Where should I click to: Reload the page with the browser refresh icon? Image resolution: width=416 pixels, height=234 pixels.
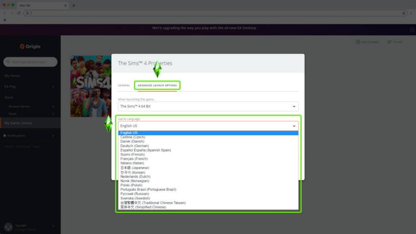(19, 13)
